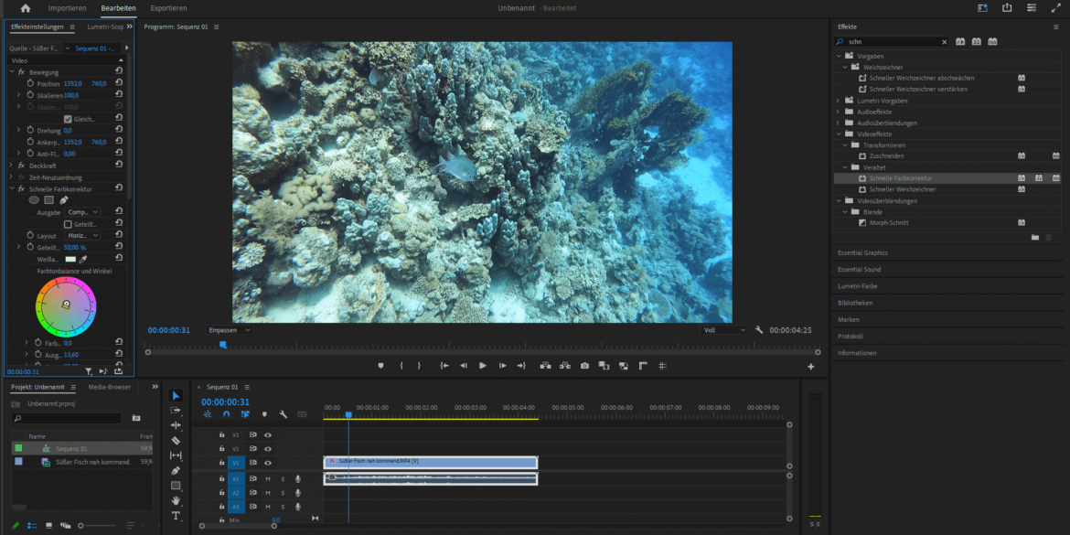Viewport: 1070px width, 535px height.
Task: Hide video track V2 with the eye toggle
Action: click(268, 448)
